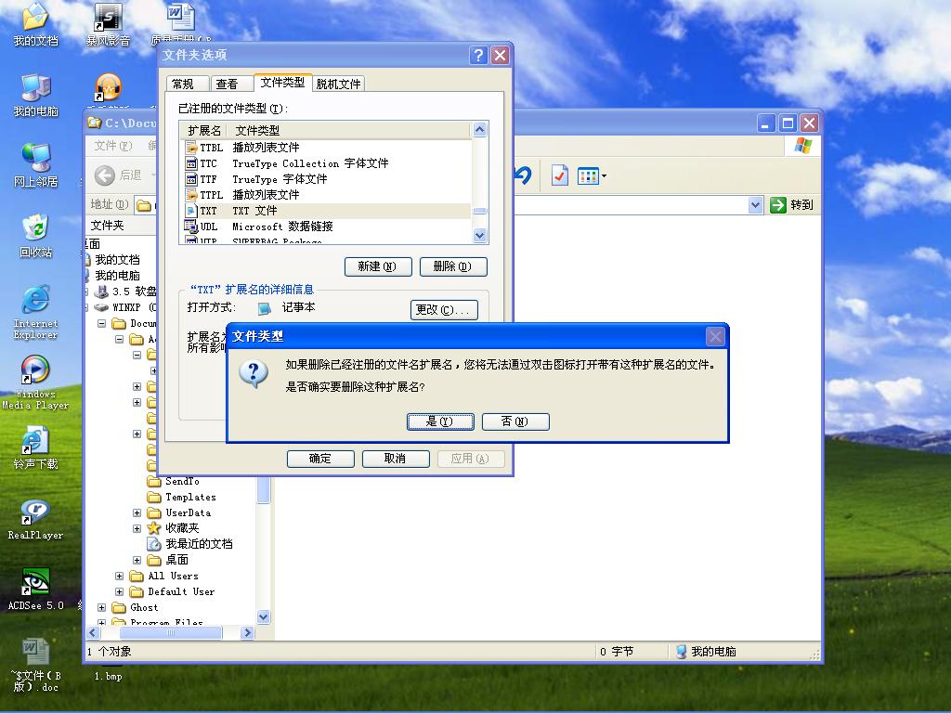Click the help question mark in Folder Options
The image size is (951, 713).
pos(478,55)
